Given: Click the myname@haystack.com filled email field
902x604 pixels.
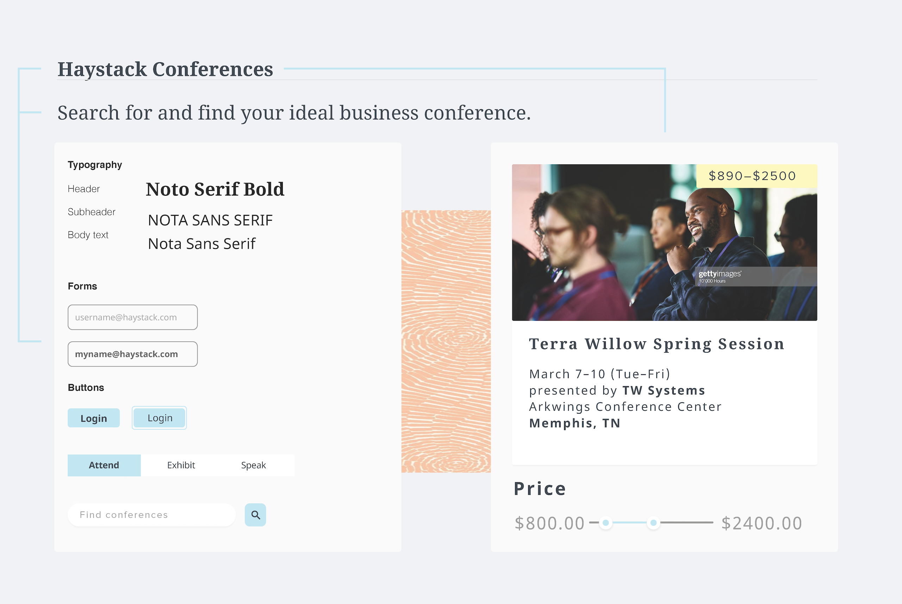Looking at the screenshot, I should (133, 354).
